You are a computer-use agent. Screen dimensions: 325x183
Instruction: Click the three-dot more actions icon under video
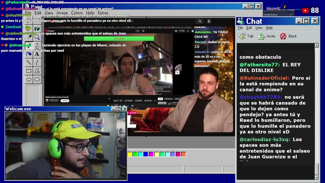[155, 101]
